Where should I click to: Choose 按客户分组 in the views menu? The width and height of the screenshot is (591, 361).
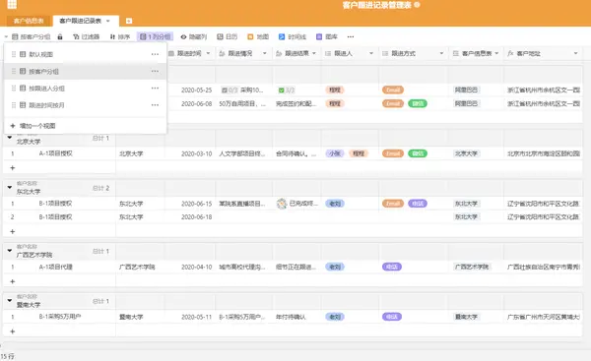(86, 71)
